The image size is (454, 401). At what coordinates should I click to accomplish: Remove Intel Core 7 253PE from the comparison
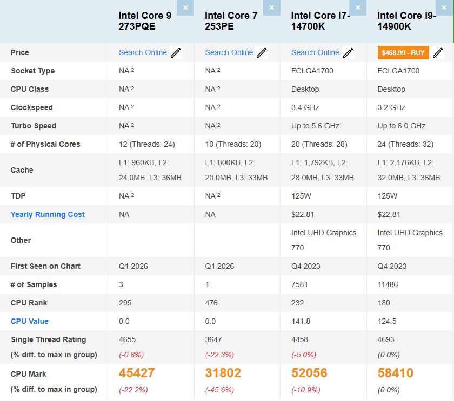point(272,8)
